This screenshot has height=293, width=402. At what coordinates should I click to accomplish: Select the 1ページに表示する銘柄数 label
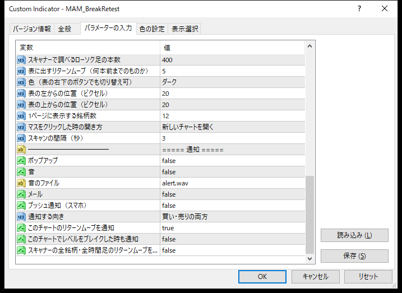62,116
